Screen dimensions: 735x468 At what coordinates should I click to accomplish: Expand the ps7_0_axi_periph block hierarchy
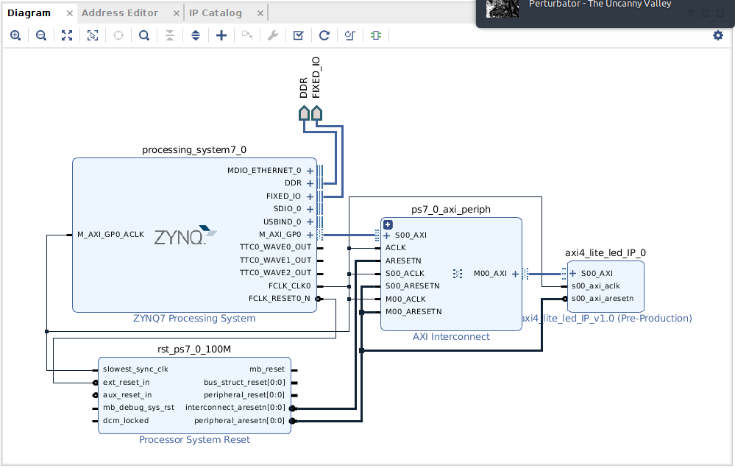click(388, 224)
